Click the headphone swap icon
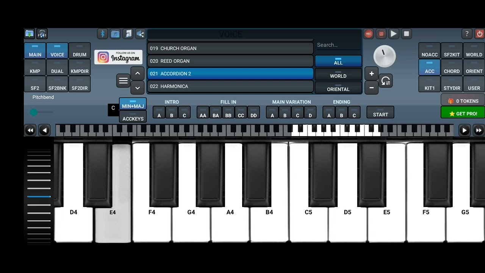Image resolution: width=485 pixels, height=273 pixels. (386, 81)
